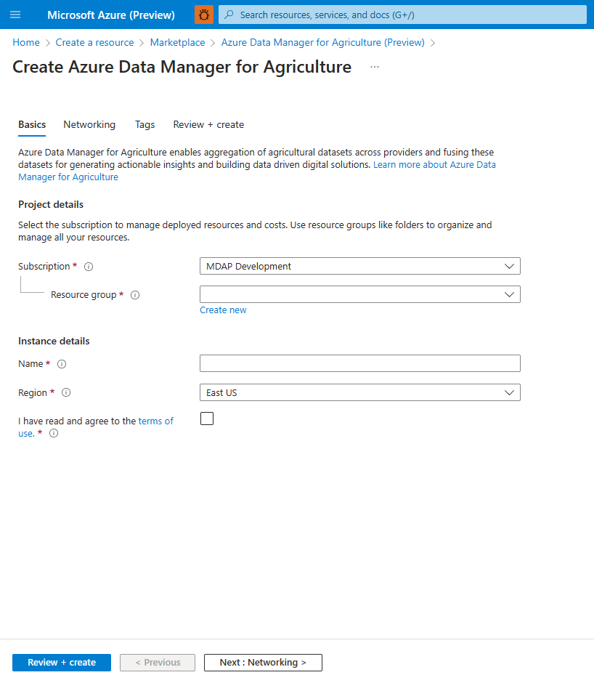Switch to the Tags tab
The height and width of the screenshot is (683, 594).
145,124
